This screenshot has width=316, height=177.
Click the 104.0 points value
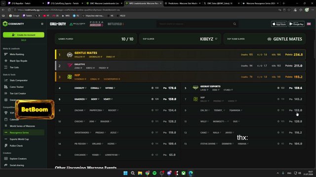(298, 144)
